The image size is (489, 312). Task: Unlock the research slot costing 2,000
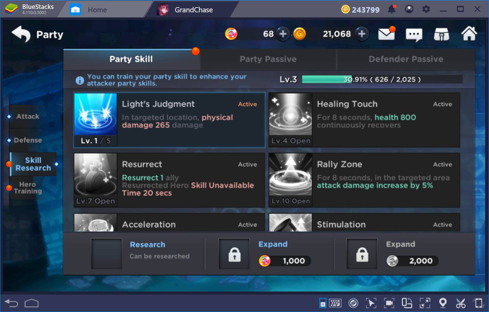click(362, 254)
